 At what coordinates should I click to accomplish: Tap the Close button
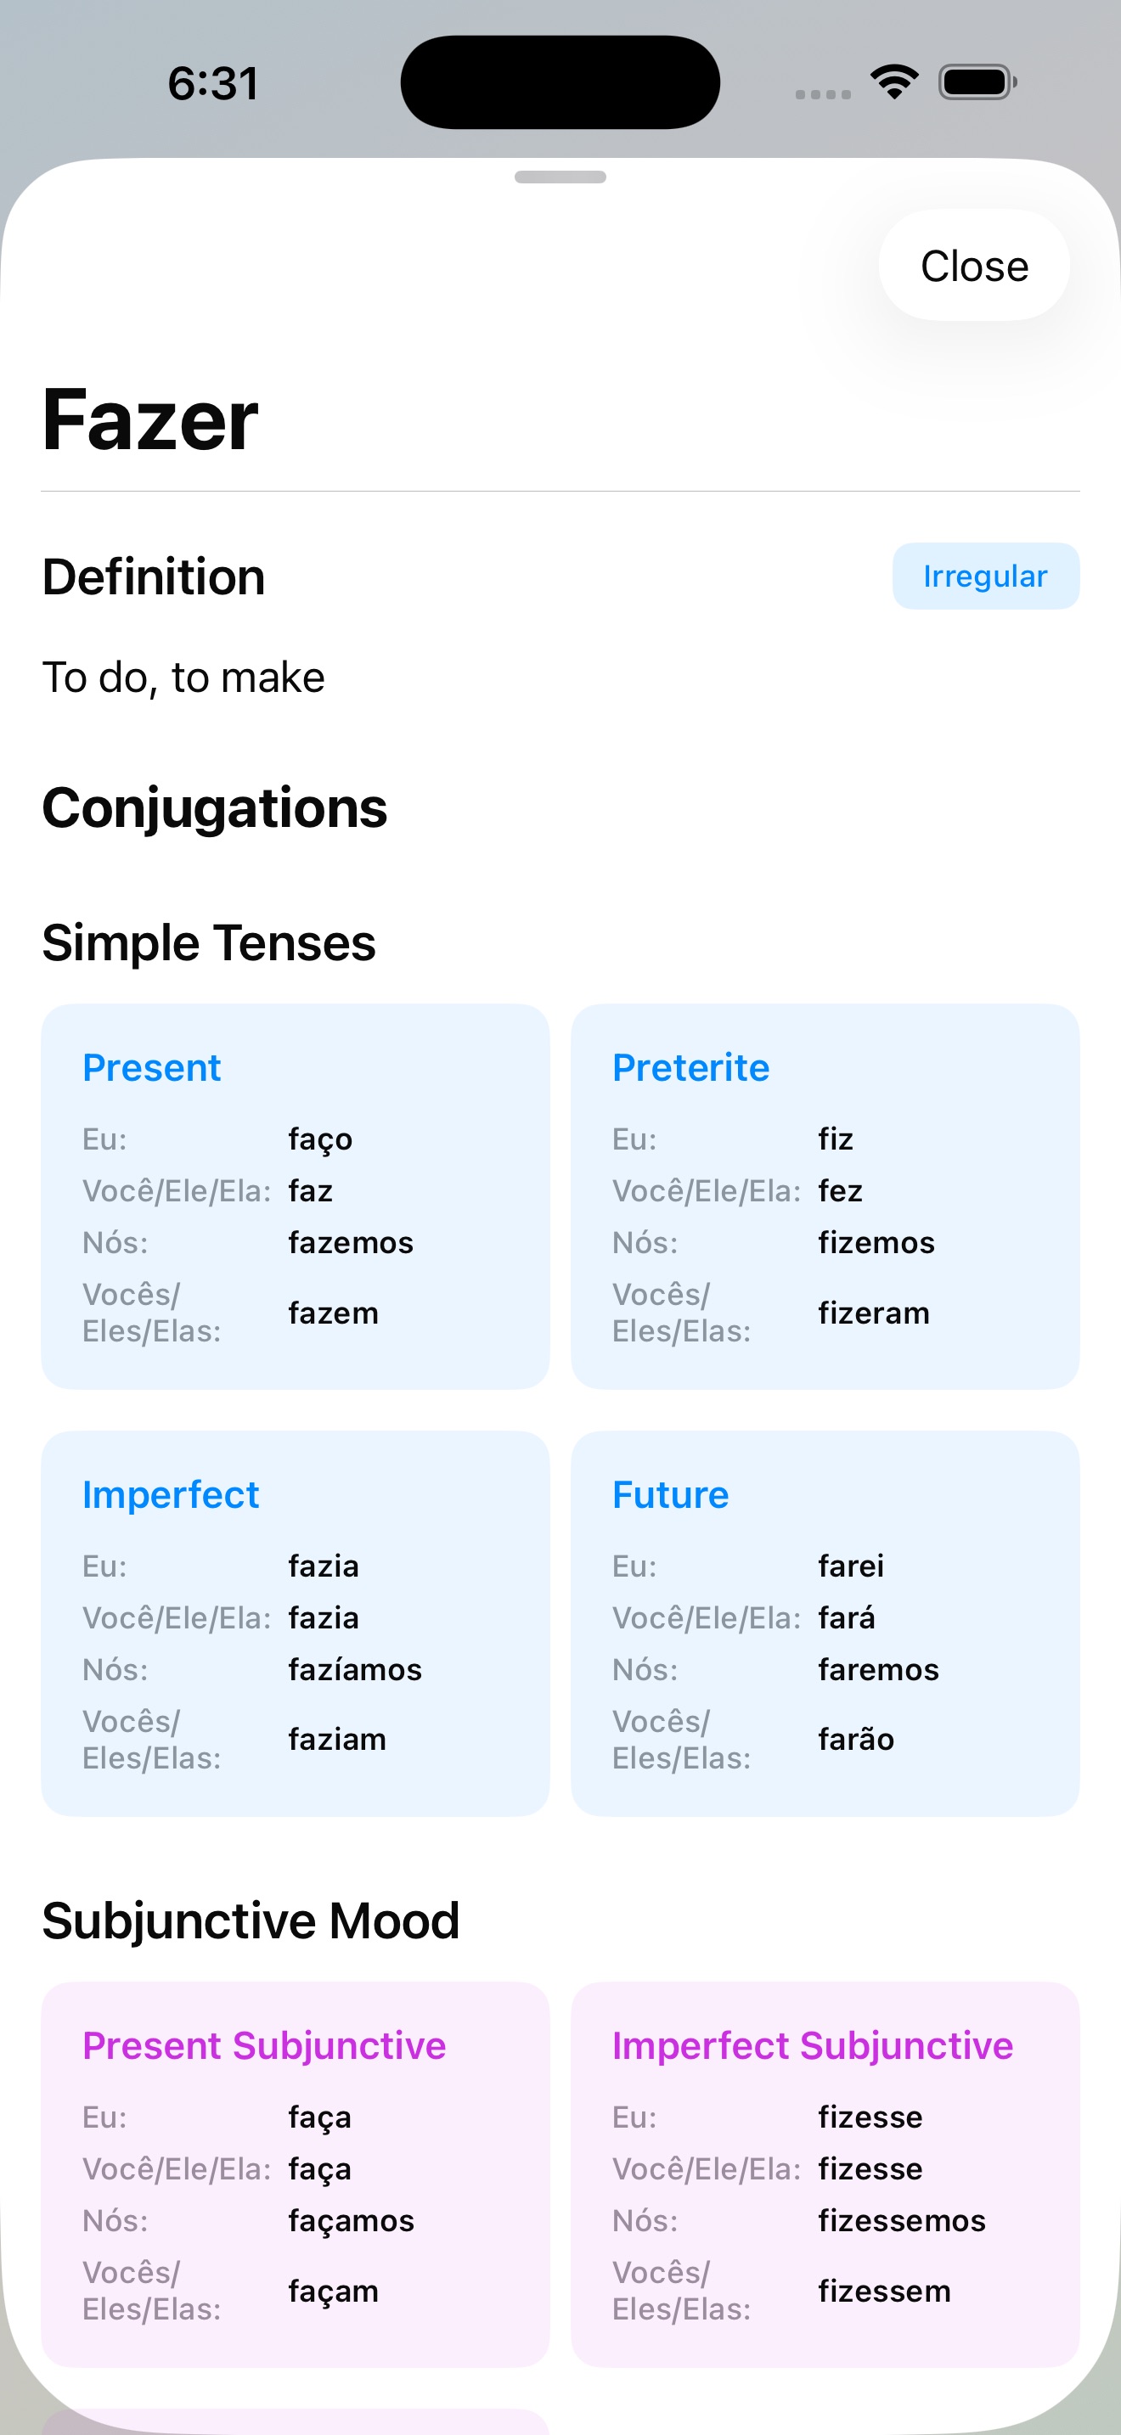(972, 266)
